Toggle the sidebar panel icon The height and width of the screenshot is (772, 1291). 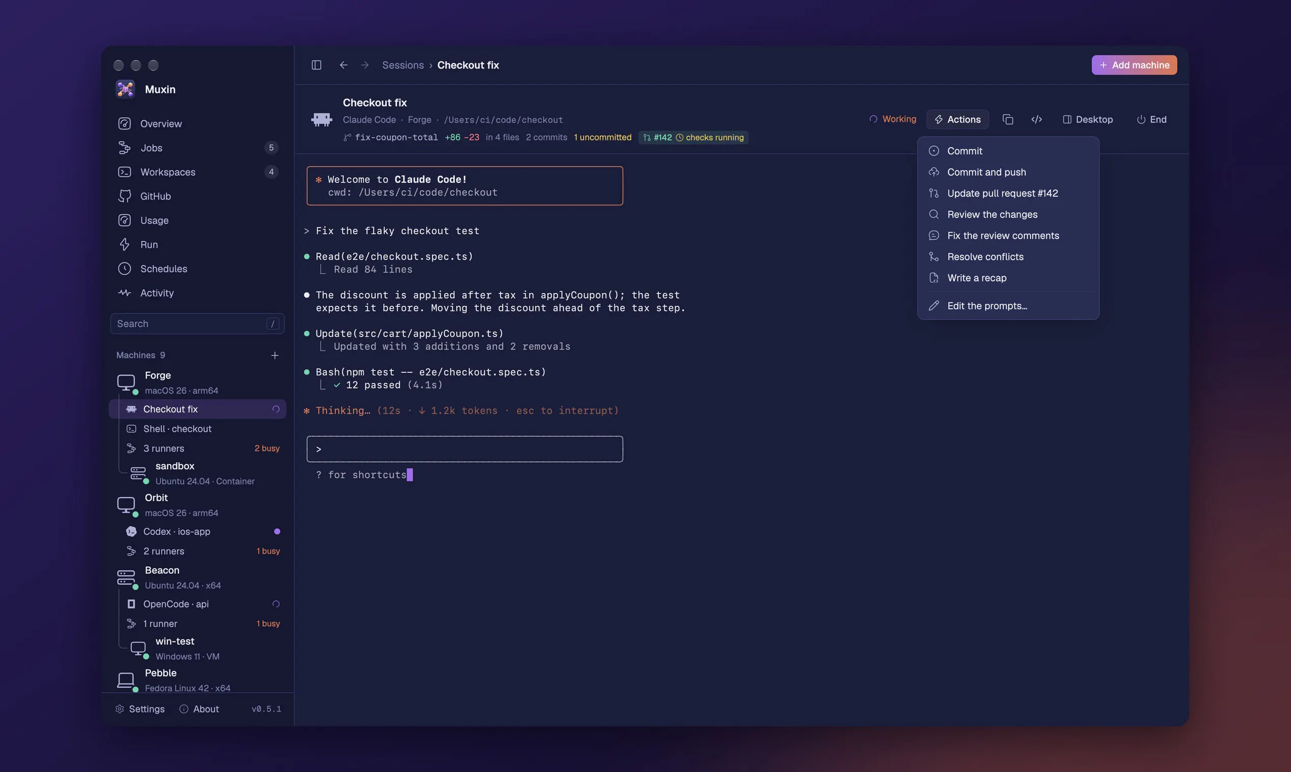pyautogui.click(x=317, y=65)
